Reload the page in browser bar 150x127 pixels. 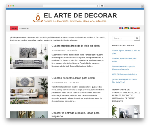[x=97, y=6]
